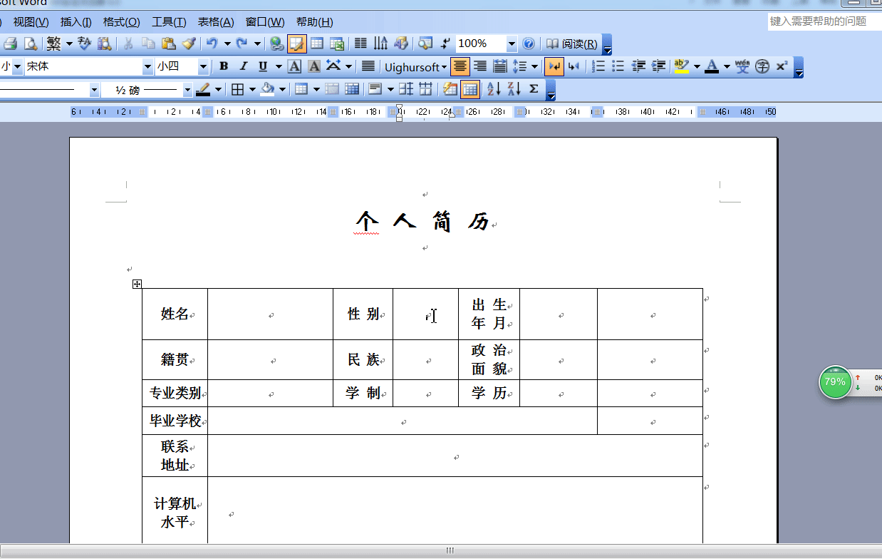
Task: Open the ½磅 line weight dropdown
Action: pos(187,89)
